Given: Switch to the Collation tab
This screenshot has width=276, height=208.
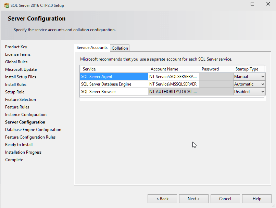Looking at the screenshot, I should [120, 48].
